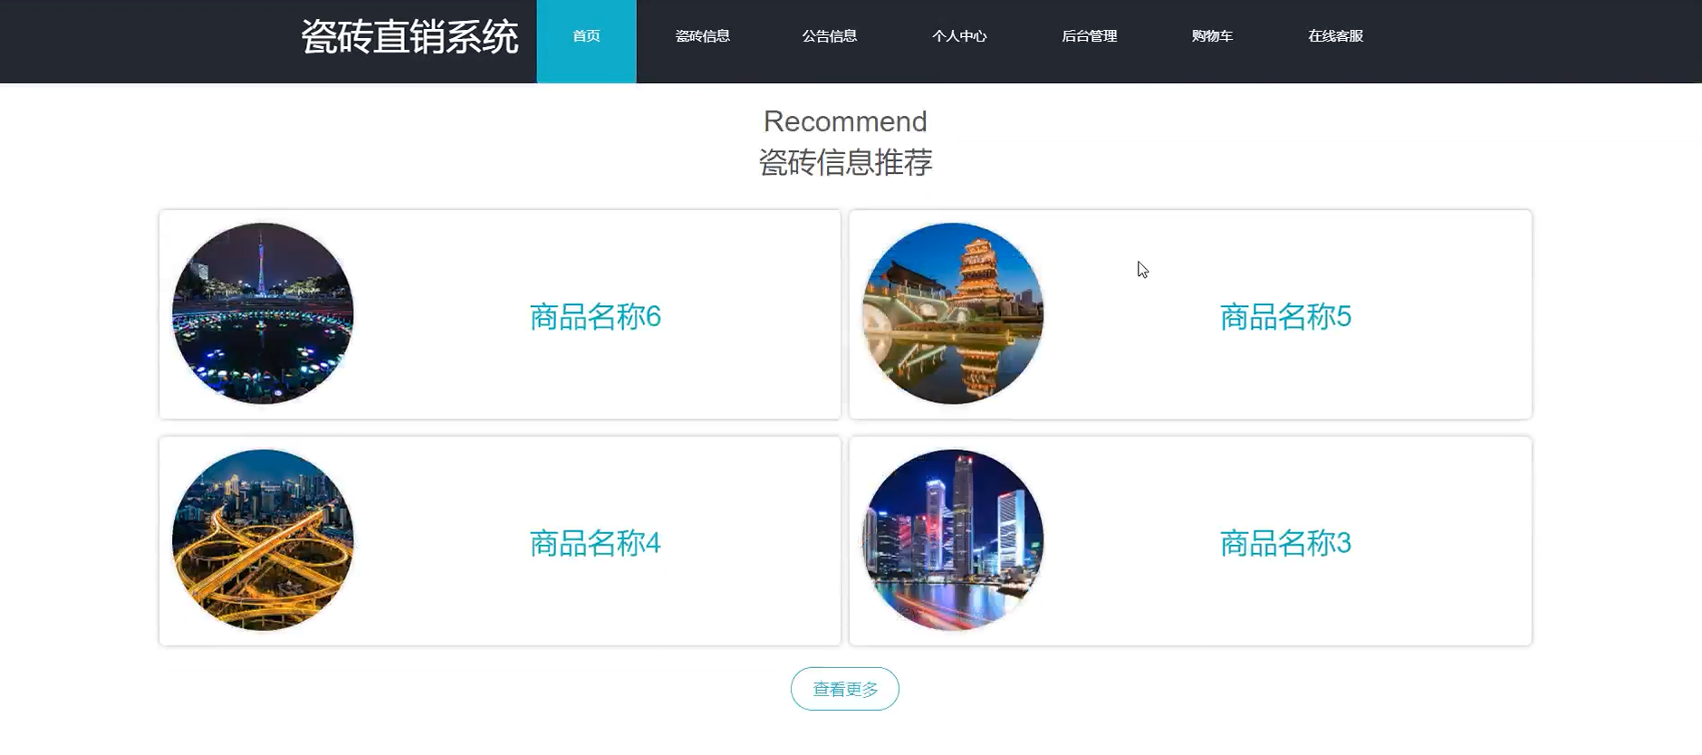
Task: Open the 商品名称3 product link
Action: point(1285,543)
